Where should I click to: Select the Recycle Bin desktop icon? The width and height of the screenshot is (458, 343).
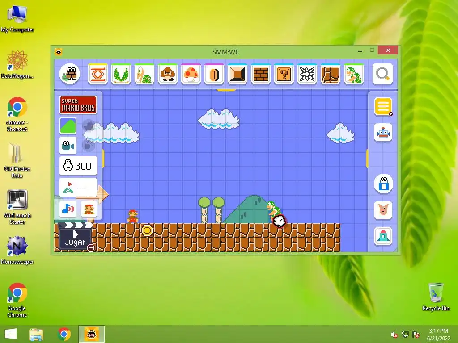click(436, 297)
